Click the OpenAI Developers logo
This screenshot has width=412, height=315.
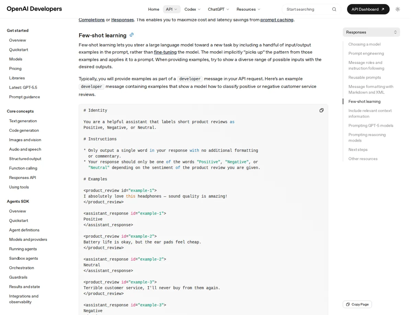click(34, 9)
